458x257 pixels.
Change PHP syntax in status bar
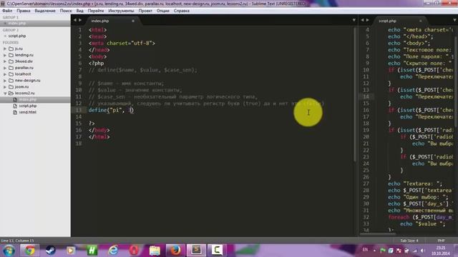[x=441, y=241]
